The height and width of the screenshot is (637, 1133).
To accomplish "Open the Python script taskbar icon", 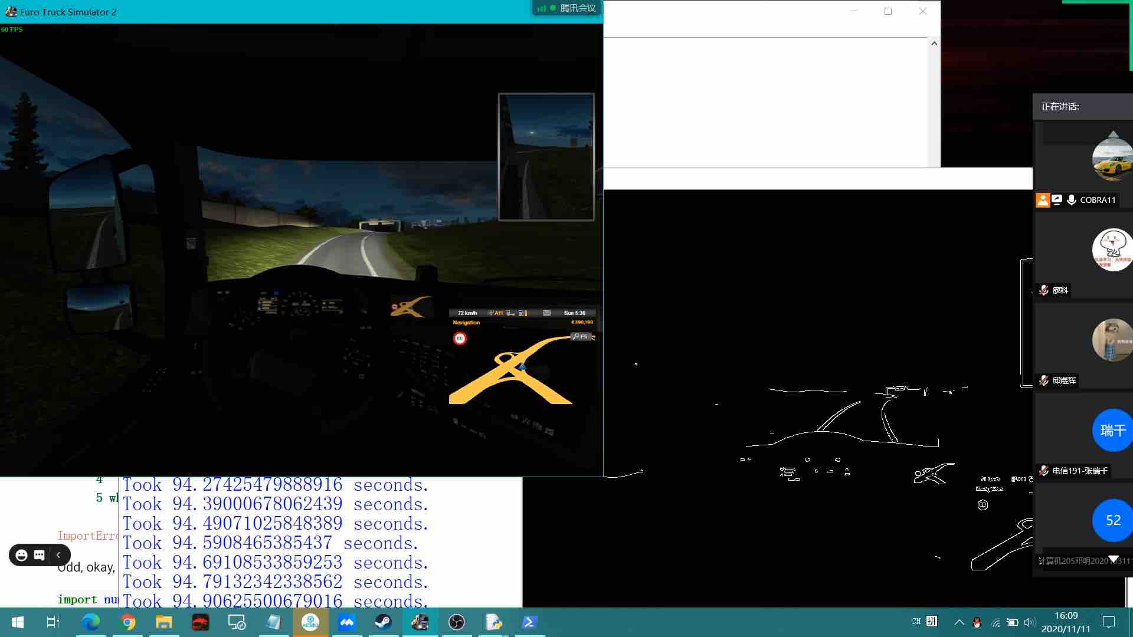I will (x=493, y=622).
